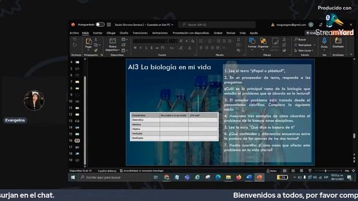The height and width of the screenshot is (201, 358).
Task: Click the text highlight color pen
Action: tap(181, 48)
